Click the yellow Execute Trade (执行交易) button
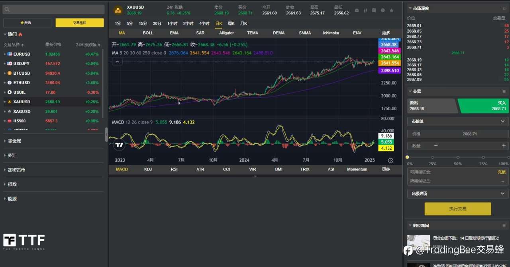The height and width of the screenshot is (267, 510). [457, 209]
